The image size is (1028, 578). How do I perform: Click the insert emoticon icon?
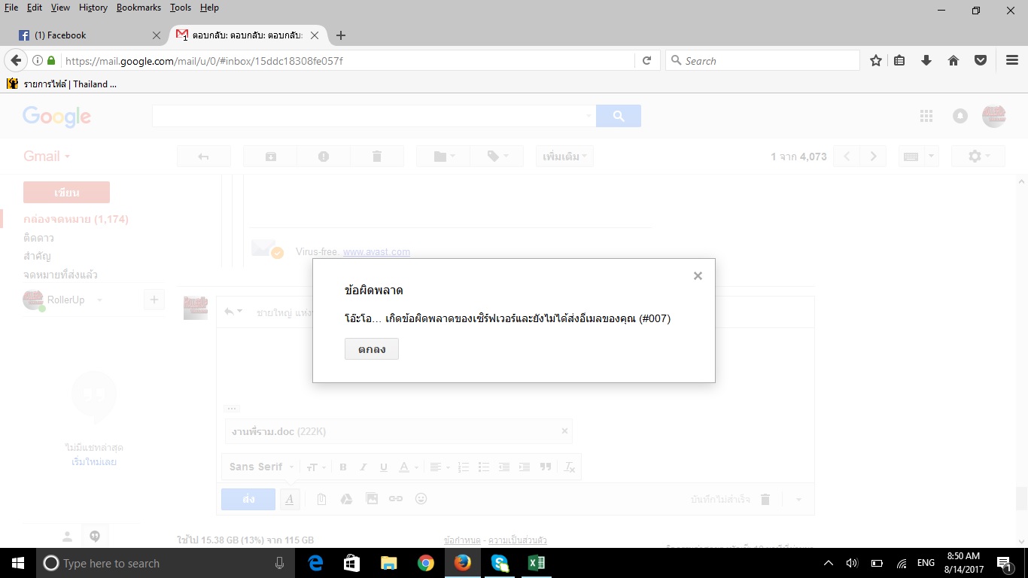pos(421,499)
